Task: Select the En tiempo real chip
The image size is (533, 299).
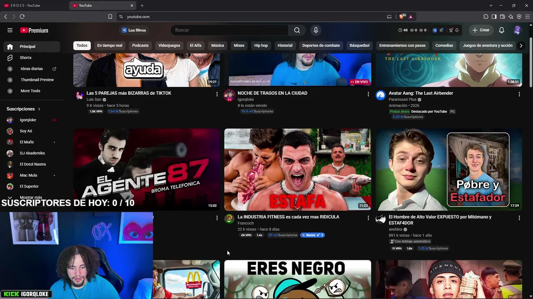Action: pos(110,46)
